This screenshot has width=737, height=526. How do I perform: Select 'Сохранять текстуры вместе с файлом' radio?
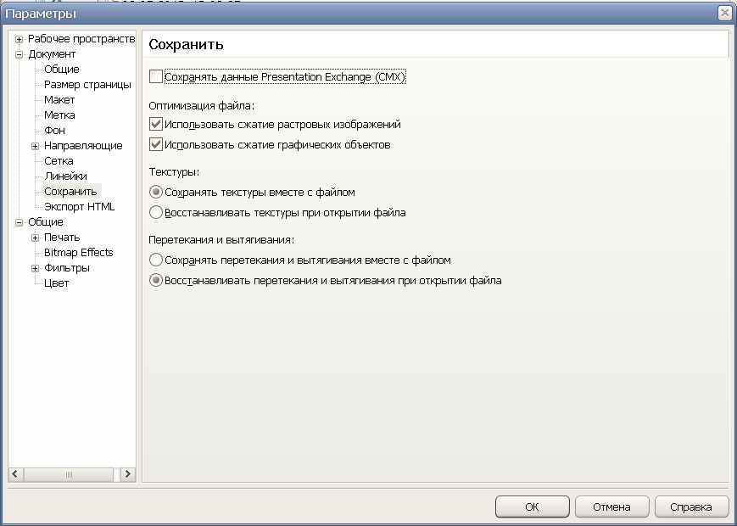point(156,193)
